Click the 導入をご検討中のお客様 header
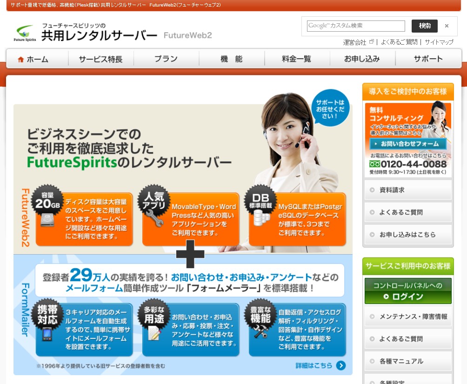This screenshot has height=384, width=467. click(x=408, y=92)
